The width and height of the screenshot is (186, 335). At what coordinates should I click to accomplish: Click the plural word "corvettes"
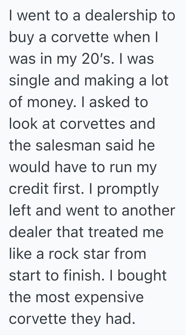pos(93,124)
